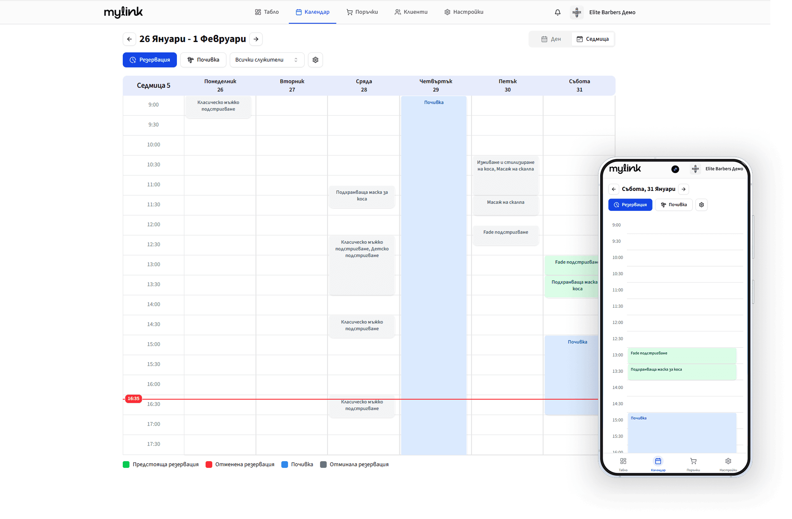Tap phone's dark mode toggle circle

[675, 169]
